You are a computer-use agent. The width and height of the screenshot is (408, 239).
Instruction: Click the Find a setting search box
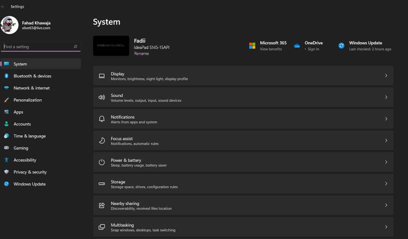click(x=39, y=46)
